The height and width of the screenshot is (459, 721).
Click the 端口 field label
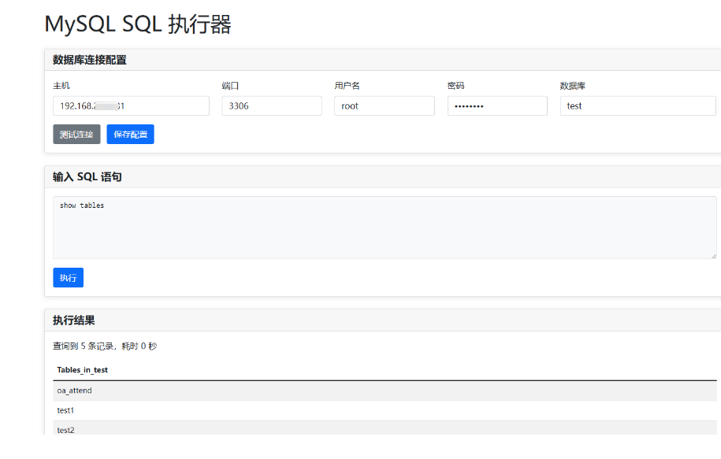tap(230, 86)
